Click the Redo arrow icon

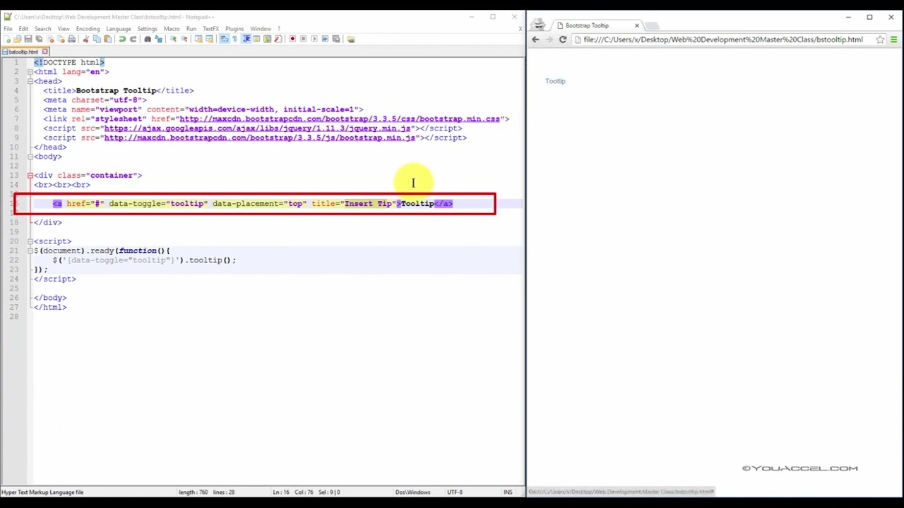pyautogui.click(x=133, y=39)
